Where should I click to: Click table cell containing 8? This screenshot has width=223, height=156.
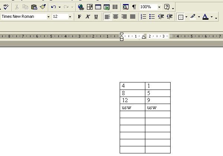tap(132, 93)
